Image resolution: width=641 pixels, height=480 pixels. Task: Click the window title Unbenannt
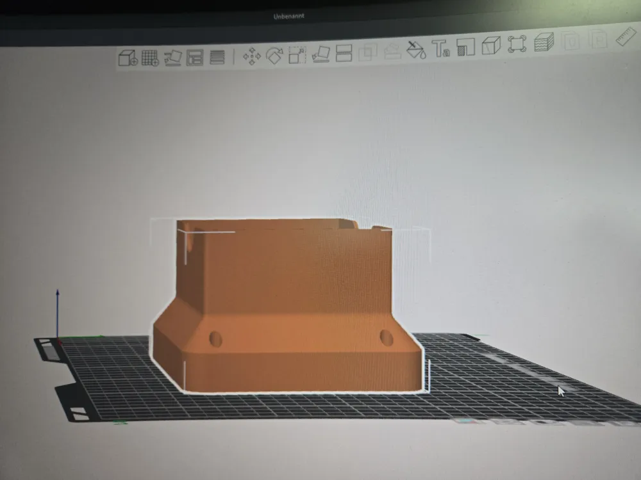(x=288, y=17)
